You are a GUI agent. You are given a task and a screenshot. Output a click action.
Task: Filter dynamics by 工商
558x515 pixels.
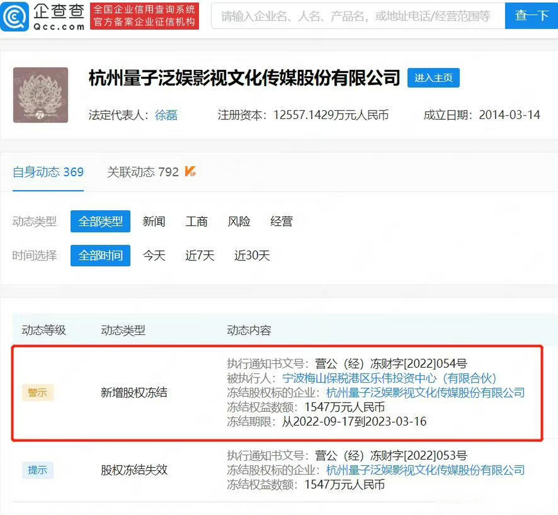pyautogui.click(x=196, y=221)
